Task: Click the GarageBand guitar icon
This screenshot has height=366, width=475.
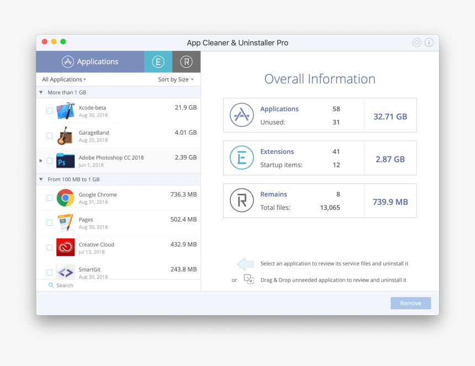Action: 65,136
